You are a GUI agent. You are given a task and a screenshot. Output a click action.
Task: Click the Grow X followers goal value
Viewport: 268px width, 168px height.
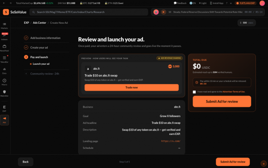point(170,116)
